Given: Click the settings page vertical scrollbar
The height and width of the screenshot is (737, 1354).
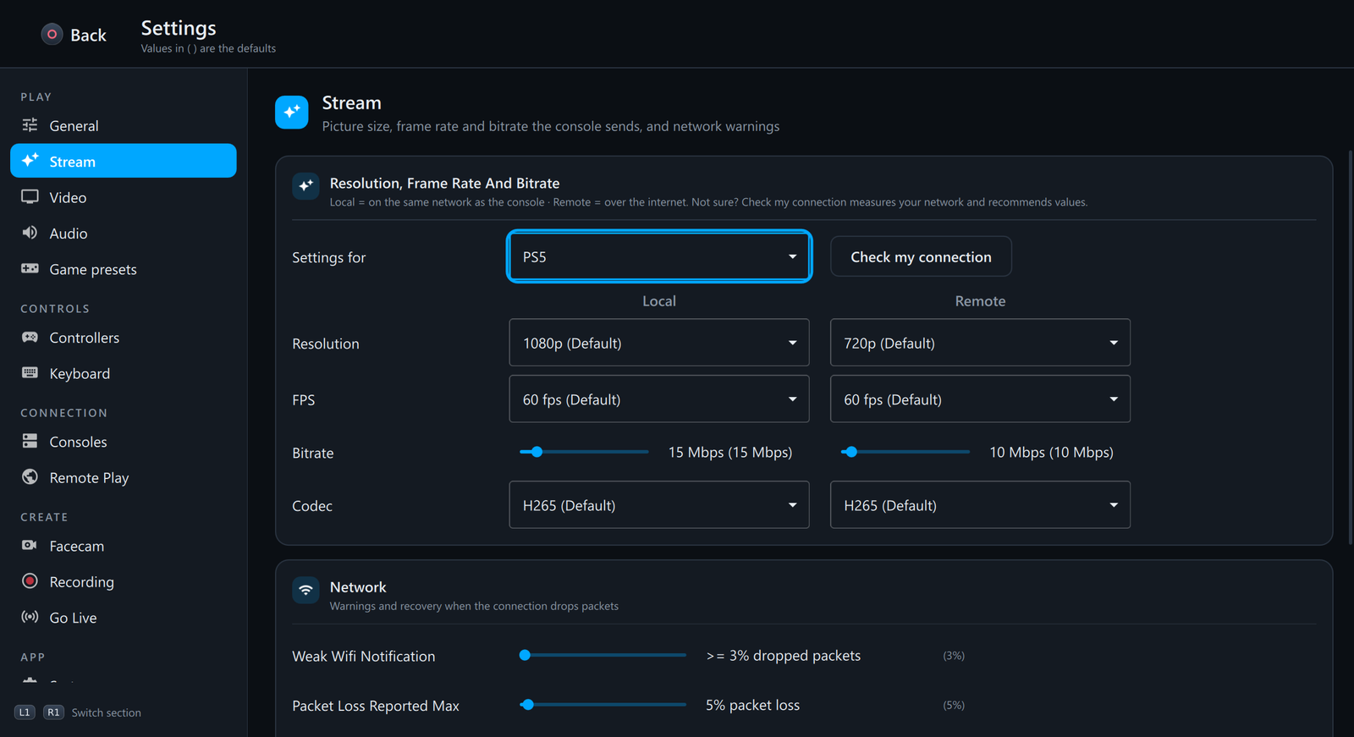Looking at the screenshot, I should [1350, 347].
